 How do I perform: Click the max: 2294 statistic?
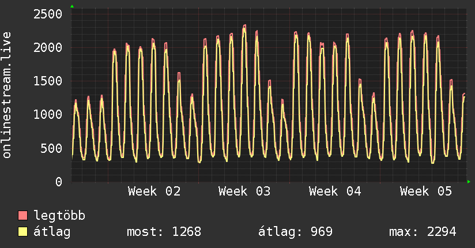(423, 232)
